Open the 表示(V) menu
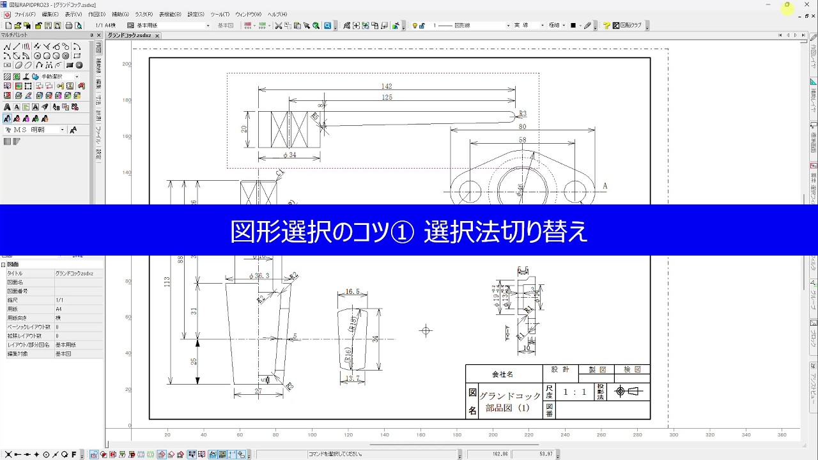 73,14
